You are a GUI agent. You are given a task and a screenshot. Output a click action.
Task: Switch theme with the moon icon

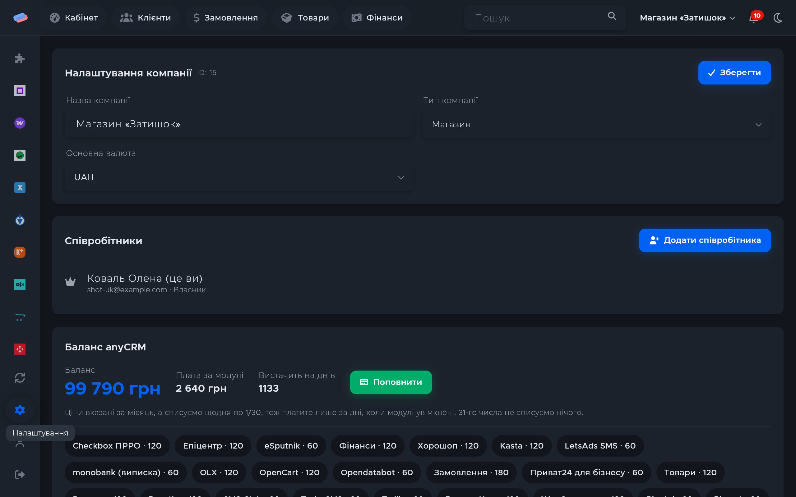point(778,18)
